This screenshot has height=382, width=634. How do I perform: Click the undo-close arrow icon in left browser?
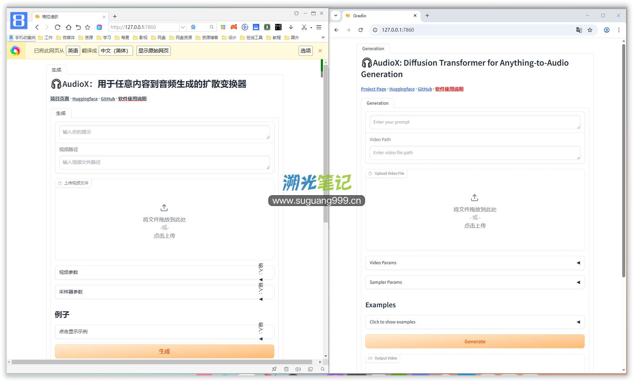tap(78, 27)
